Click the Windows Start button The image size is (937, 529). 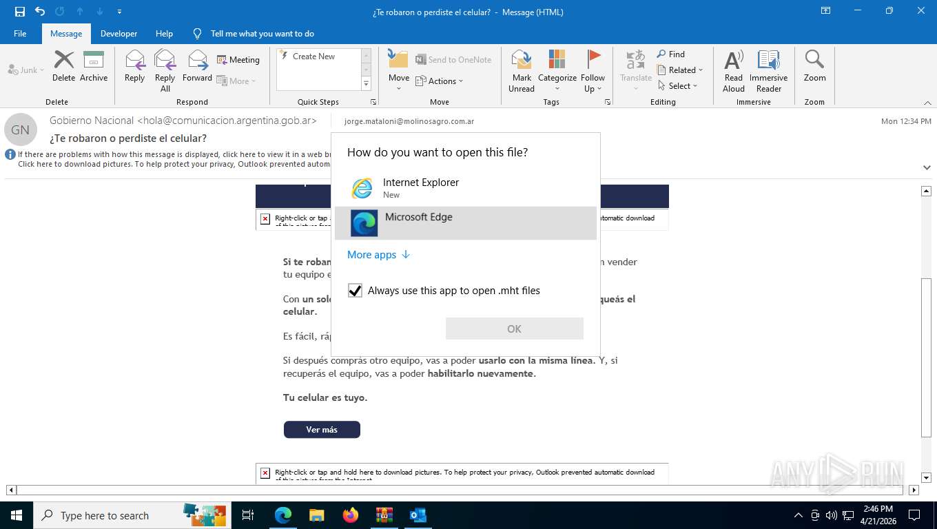click(x=17, y=515)
